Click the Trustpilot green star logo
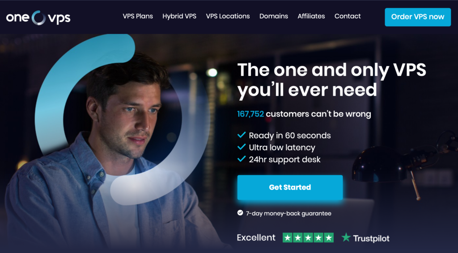Image resolution: width=458 pixels, height=253 pixels. click(346, 237)
